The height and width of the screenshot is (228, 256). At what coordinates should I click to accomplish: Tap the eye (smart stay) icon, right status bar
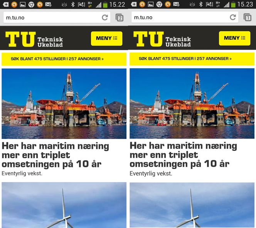192,5
